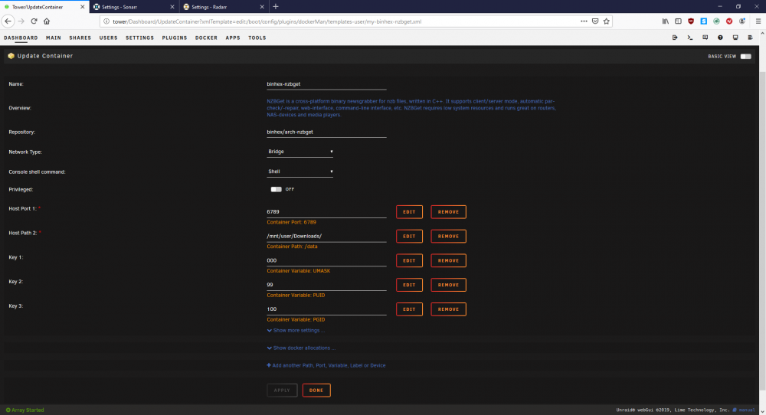Click the help question mark icon
Image resolution: width=766 pixels, height=415 pixels.
[x=720, y=38]
